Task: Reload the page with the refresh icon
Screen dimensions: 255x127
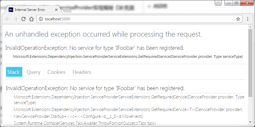Action: click(23, 19)
